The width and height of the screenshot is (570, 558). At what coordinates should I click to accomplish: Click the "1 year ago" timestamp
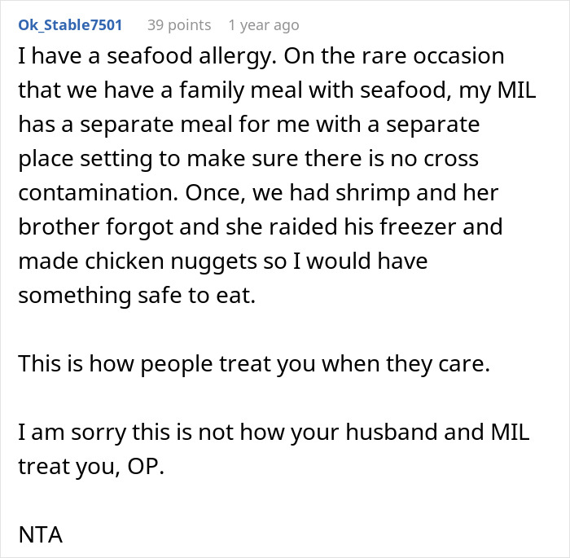tap(263, 25)
